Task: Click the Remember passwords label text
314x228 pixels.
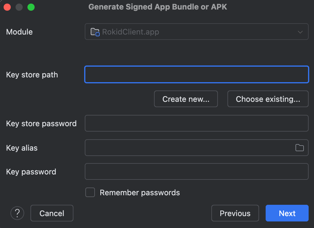Action: [x=140, y=193]
